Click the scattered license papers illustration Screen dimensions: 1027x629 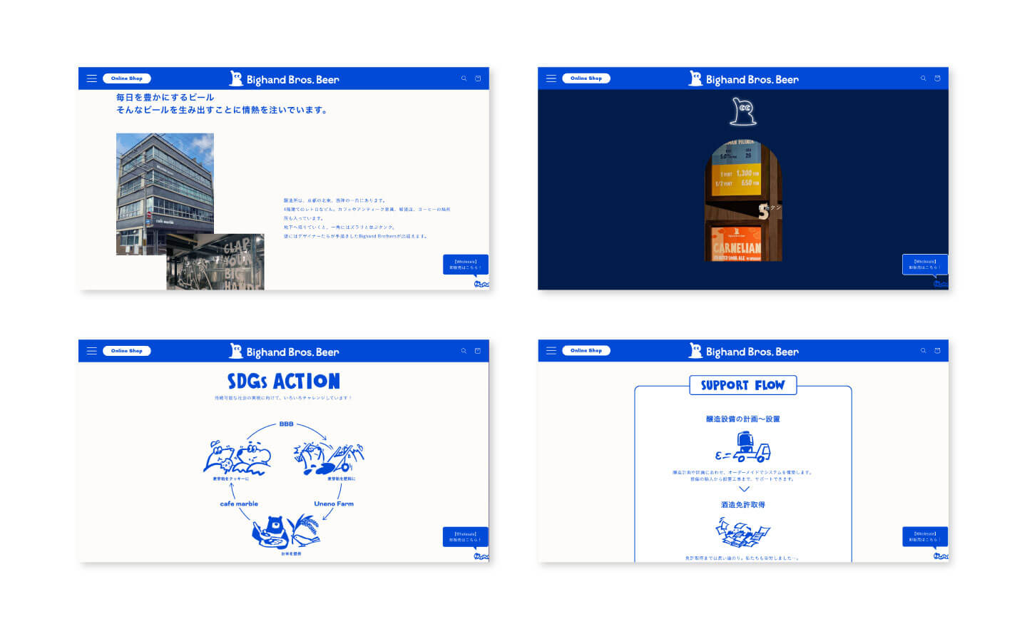pyautogui.click(x=742, y=532)
